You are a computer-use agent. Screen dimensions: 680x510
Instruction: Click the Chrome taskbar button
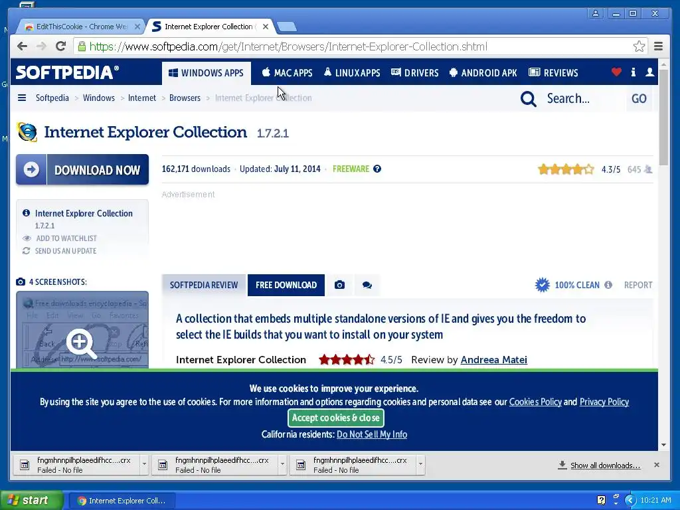click(122, 501)
